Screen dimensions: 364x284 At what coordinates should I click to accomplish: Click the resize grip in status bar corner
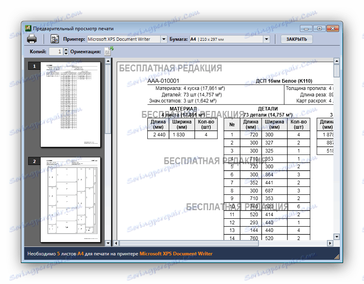pos(336,257)
